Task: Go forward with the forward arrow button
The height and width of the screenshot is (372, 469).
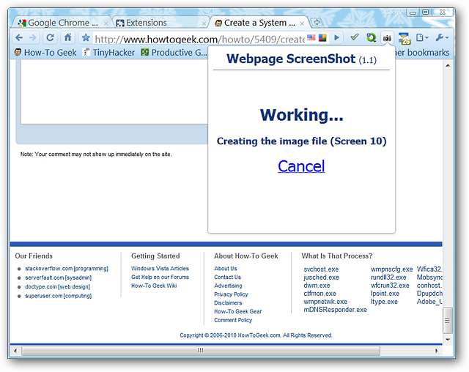Action: pos(33,37)
